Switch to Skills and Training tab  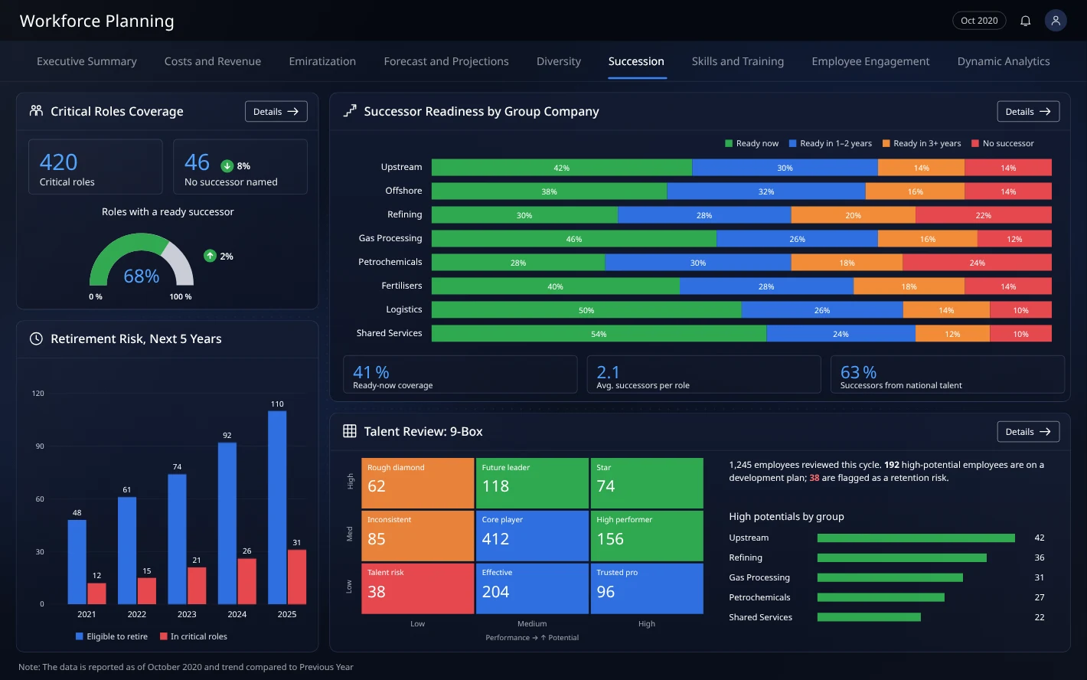[738, 61]
